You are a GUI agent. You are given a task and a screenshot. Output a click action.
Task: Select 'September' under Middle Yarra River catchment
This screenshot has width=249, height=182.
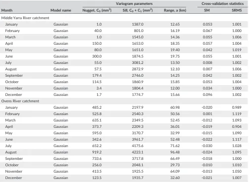click(14, 75)
